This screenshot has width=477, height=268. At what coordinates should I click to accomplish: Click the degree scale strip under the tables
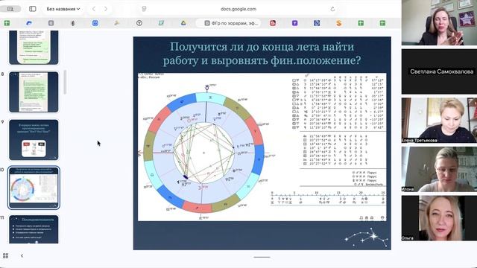click(328, 199)
